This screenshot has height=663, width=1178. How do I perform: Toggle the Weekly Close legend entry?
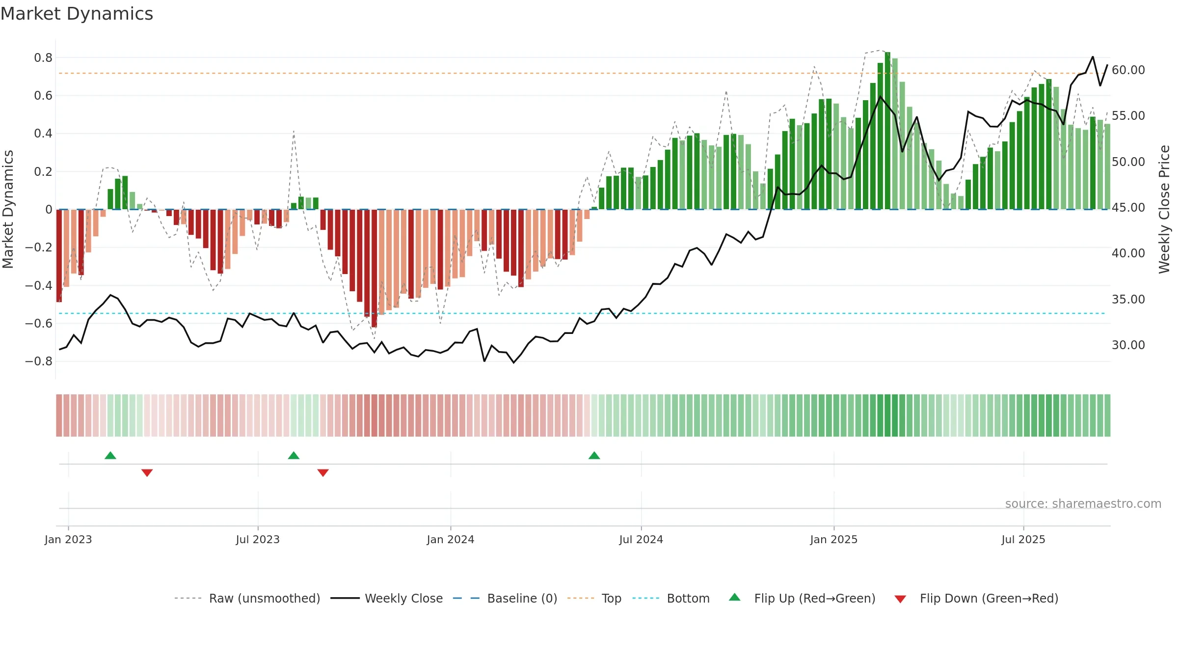(x=386, y=598)
